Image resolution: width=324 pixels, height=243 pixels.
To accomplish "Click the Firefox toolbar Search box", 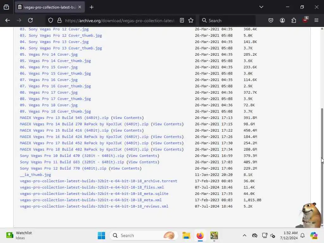I will tap(227, 21).
